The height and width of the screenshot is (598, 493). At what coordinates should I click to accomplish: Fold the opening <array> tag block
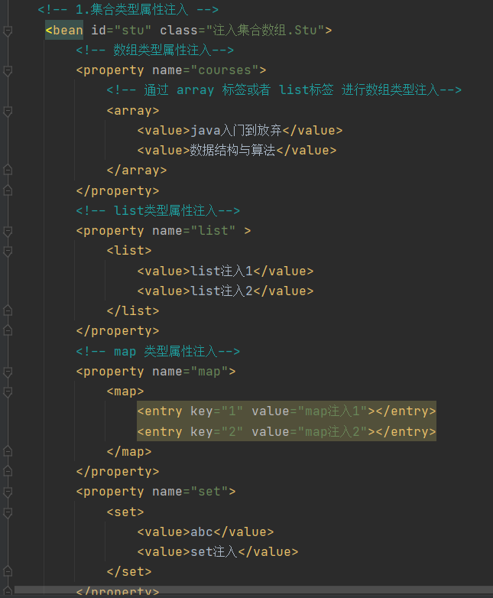point(8,111)
